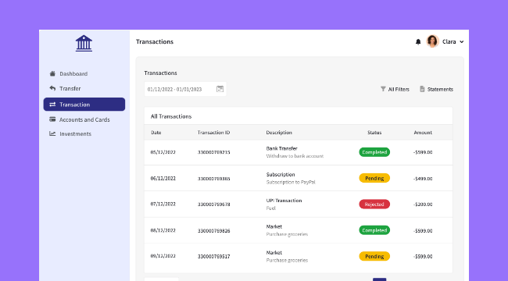The width and height of the screenshot is (508, 281).
Task: Click the 08/12/2022 date cell
Action: tap(163, 230)
